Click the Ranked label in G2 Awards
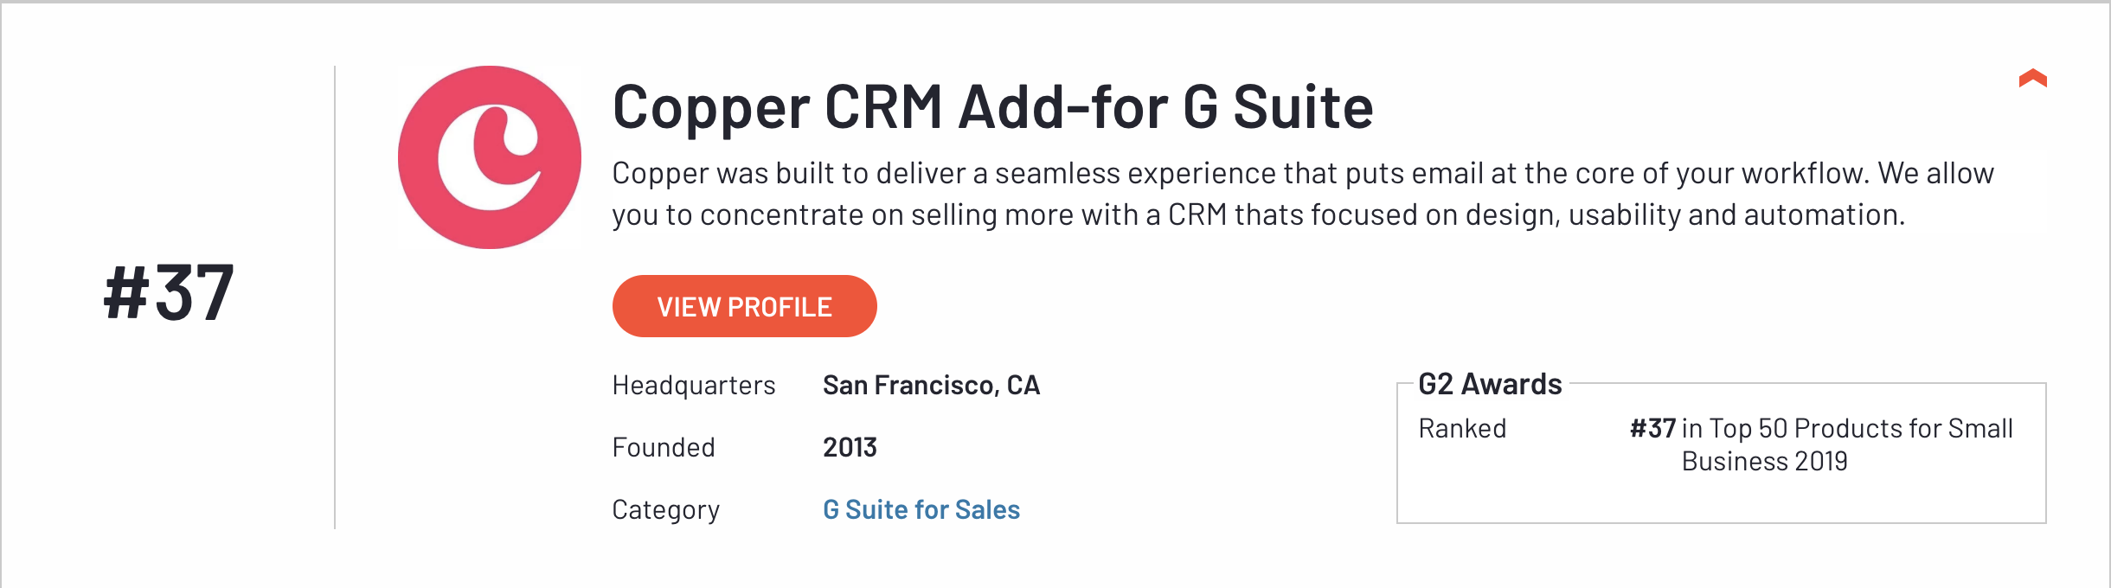 pyautogui.click(x=1462, y=428)
